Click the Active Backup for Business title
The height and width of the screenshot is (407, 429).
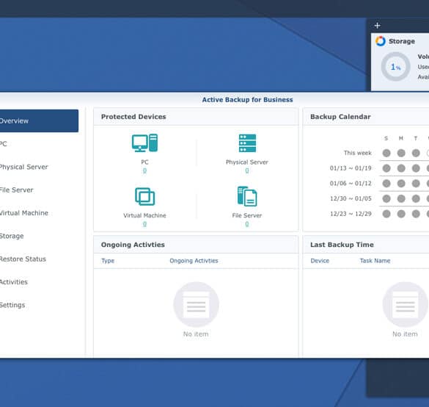click(x=247, y=100)
